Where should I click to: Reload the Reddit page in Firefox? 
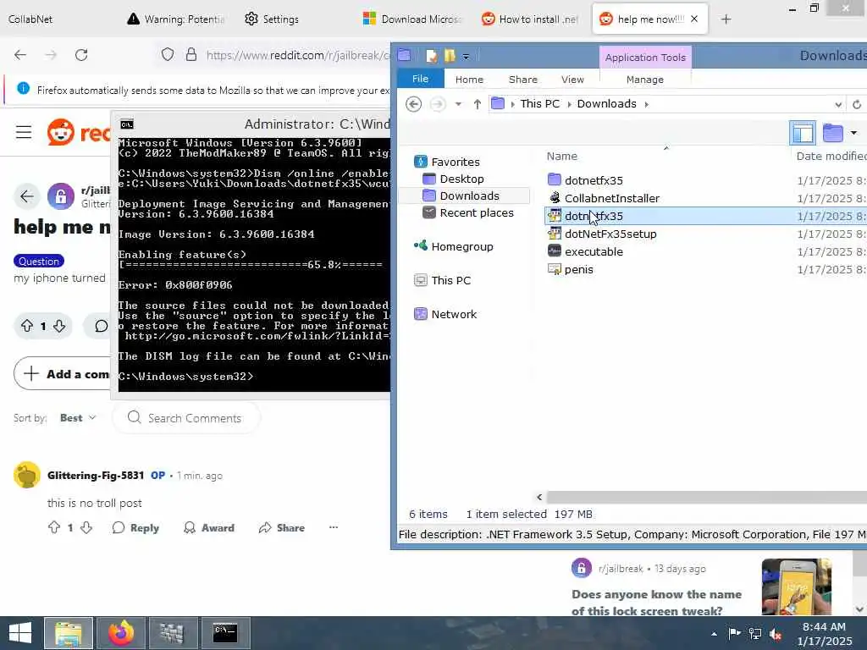[x=81, y=55]
